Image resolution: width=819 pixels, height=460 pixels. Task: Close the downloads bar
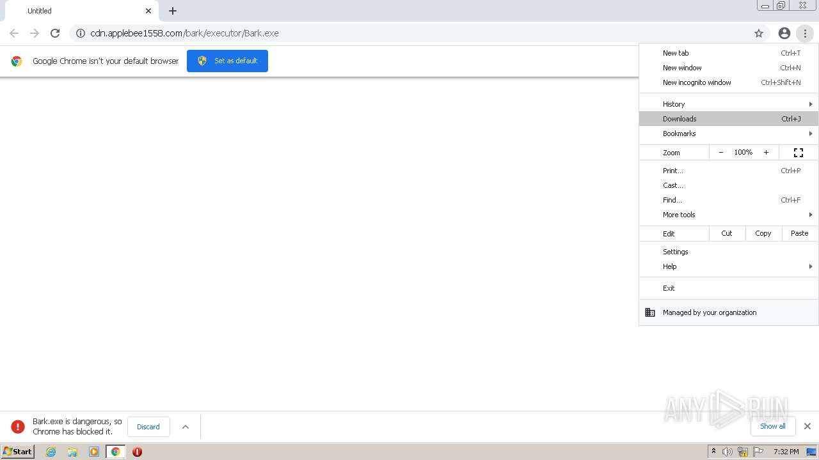click(807, 426)
